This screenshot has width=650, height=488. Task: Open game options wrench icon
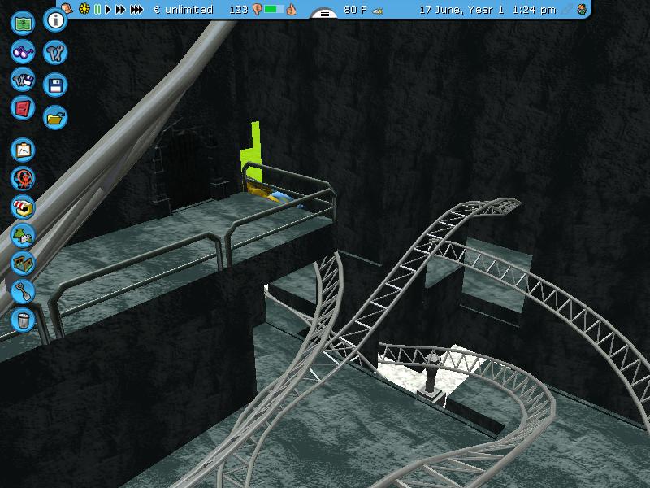click(x=55, y=53)
